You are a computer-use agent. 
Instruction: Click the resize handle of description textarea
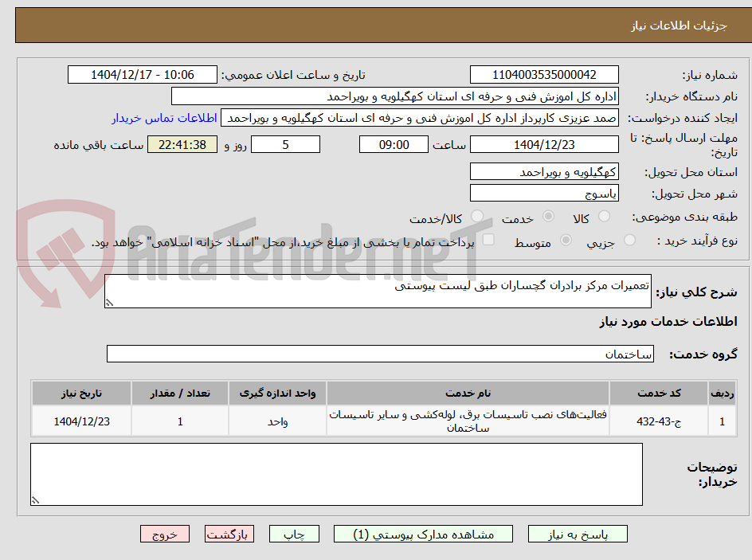click(109, 303)
